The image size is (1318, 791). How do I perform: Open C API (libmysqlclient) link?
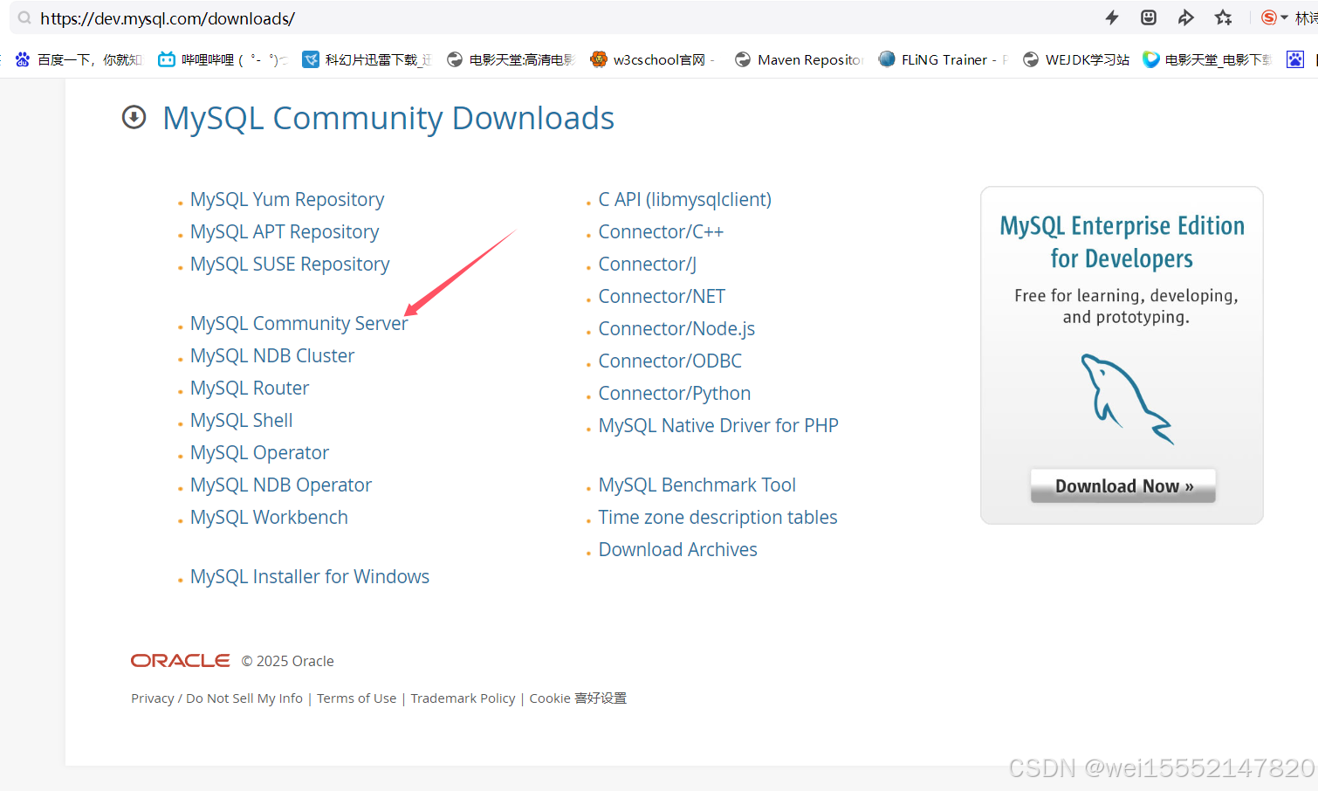point(685,199)
